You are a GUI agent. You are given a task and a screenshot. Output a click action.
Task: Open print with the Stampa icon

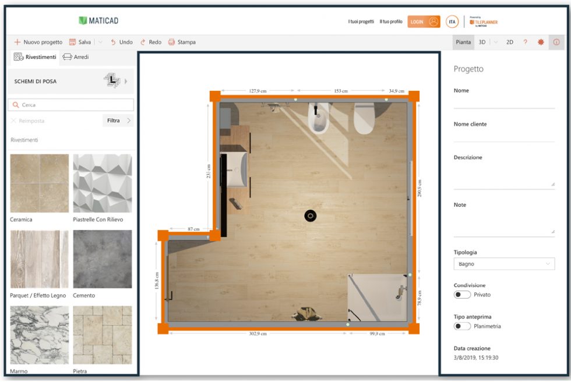pyautogui.click(x=171, y=42)
